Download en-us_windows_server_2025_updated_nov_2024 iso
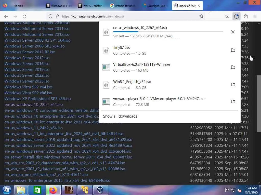261x195 pixels. [x=68, y=151]
